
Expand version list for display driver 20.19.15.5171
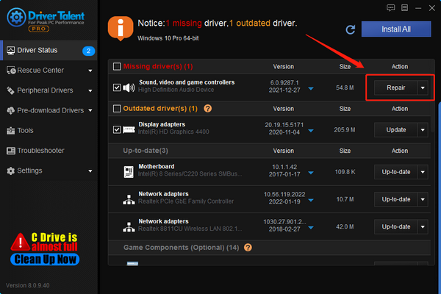tap(311, 131)
